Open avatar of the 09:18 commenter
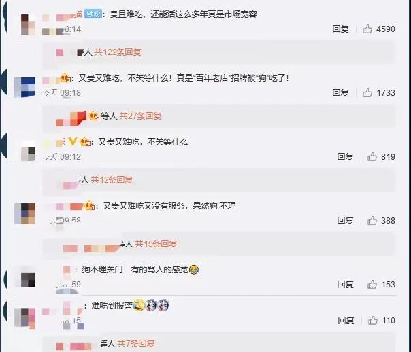 [x=25, y=87]
